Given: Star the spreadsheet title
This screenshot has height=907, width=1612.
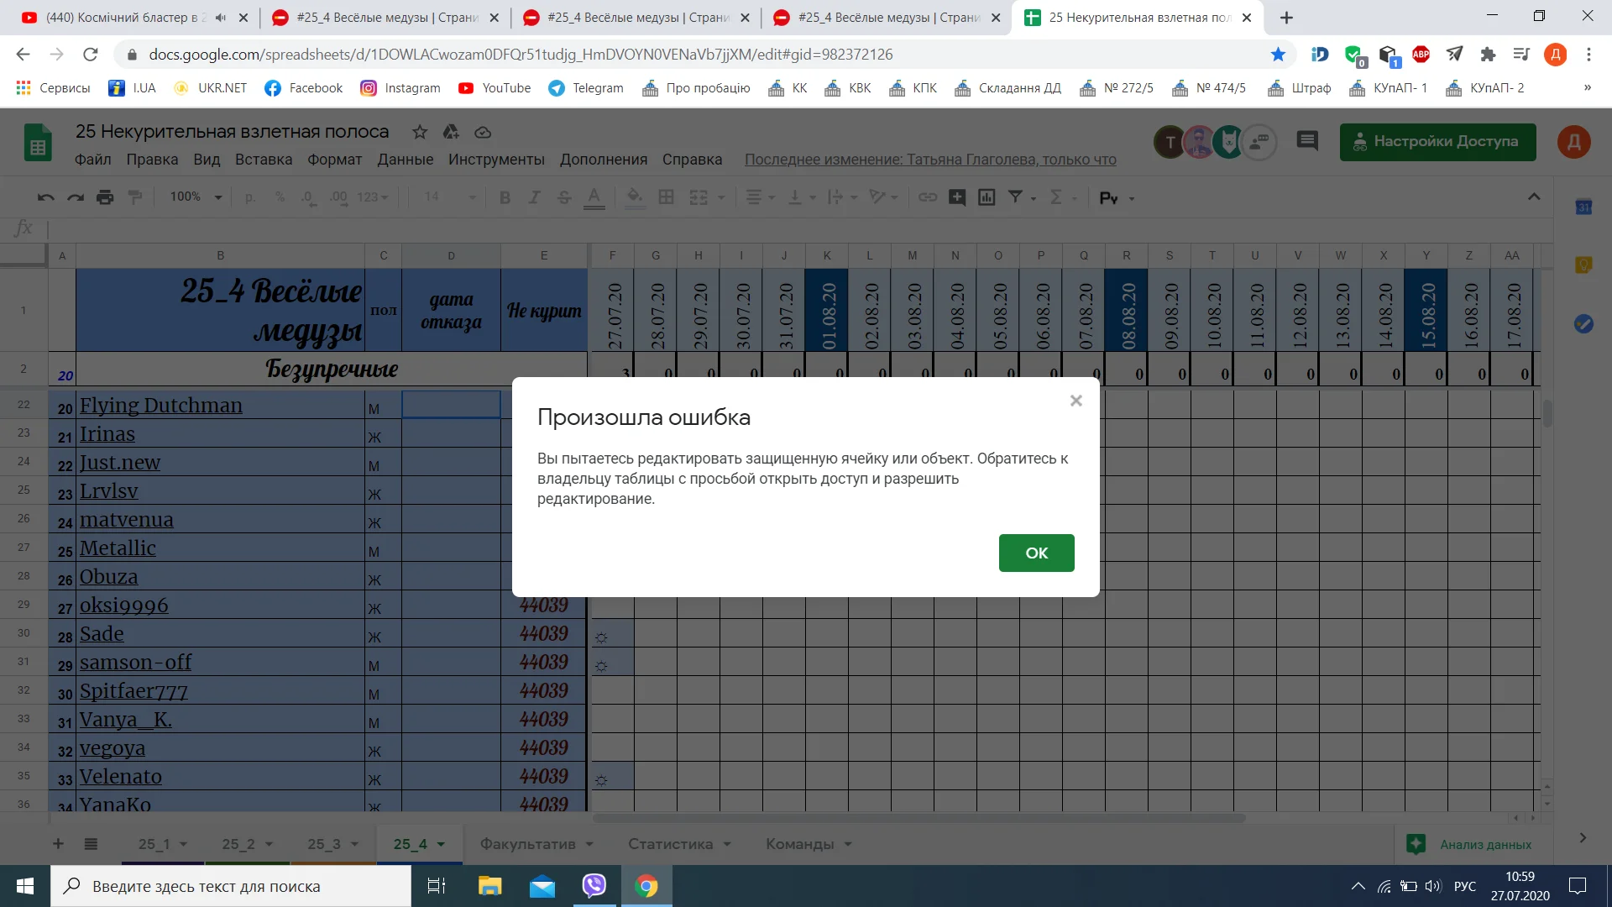Looking at the screenshot, I should 420,132.
